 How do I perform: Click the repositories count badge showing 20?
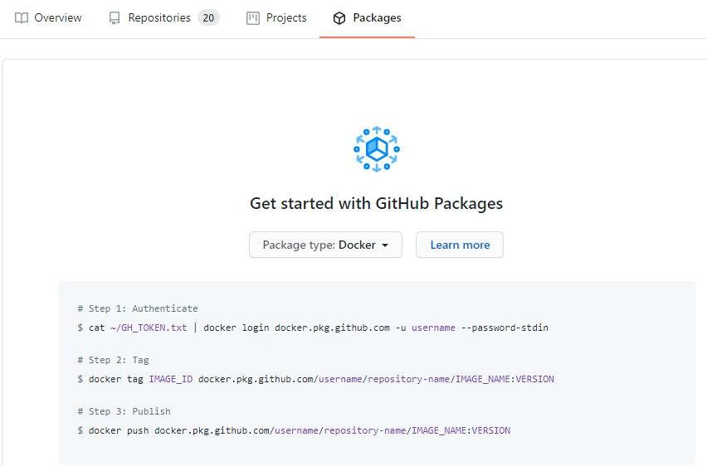click(208, 17)
